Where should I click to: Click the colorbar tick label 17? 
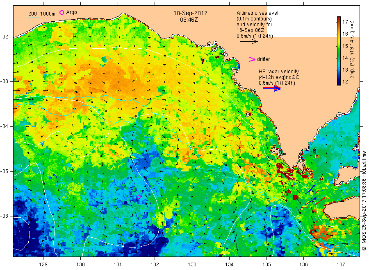(345, 22)
